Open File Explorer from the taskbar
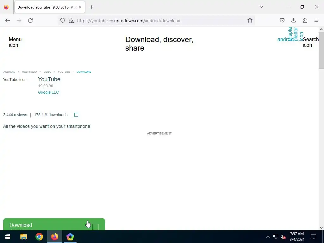The width and height of the screenshot is (324, 243). point(23,237)
